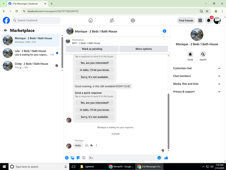This screenshot has height=170, width=226.
Task: Send lower 'In talks. I'll let you know.' response
Action: click(x=94, y=110)
